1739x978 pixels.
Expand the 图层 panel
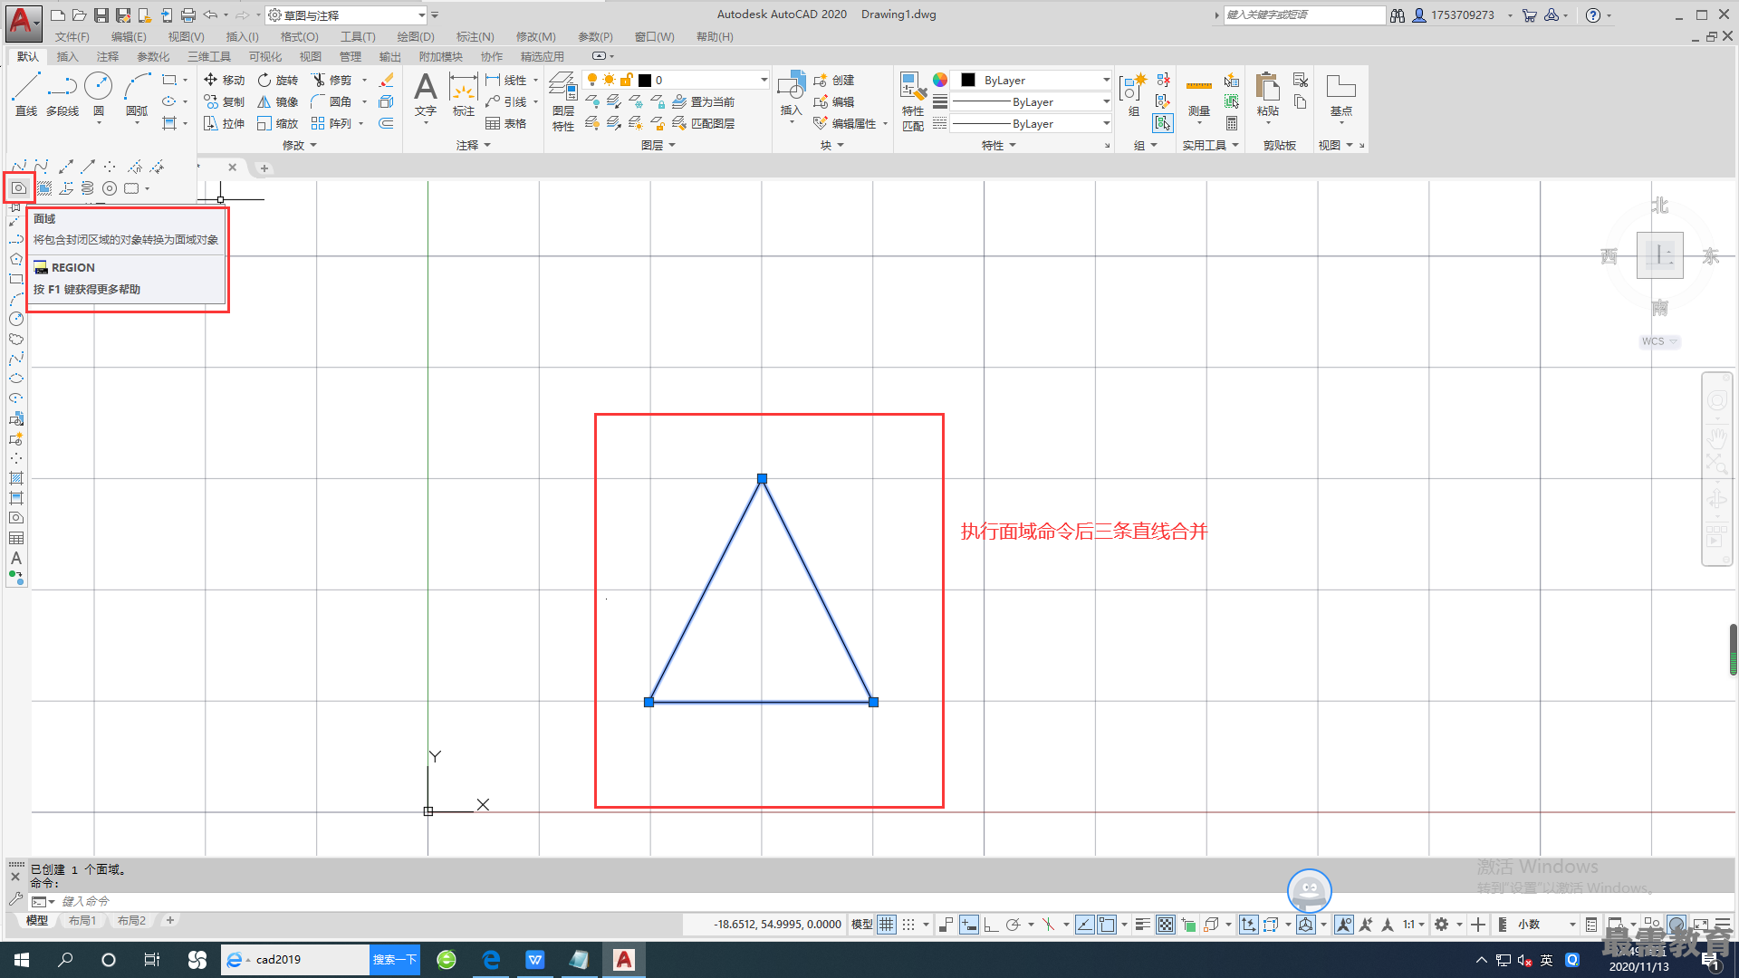pyautogui.click(x=658, y=145)
